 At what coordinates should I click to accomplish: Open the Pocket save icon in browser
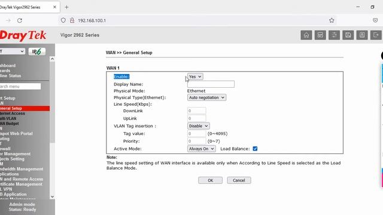tap(375, 20)
